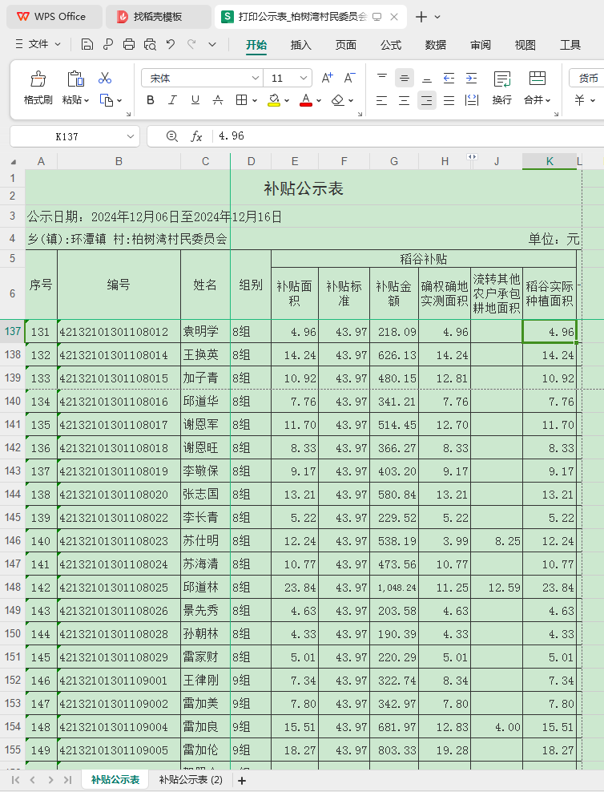This screenshot has height=792, width=604.
Task: Click the zoom magnifier icon by formula bar
Action: tap(172, 136)
